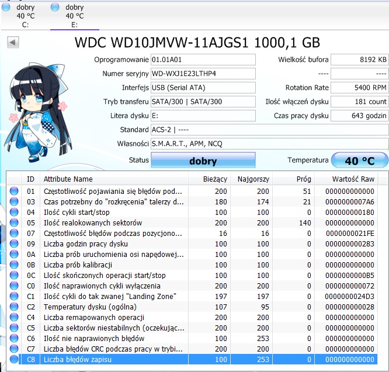Select row Liczba godzin pracy dysku
The image size is (389, 372).
click(x=192, y=244)
